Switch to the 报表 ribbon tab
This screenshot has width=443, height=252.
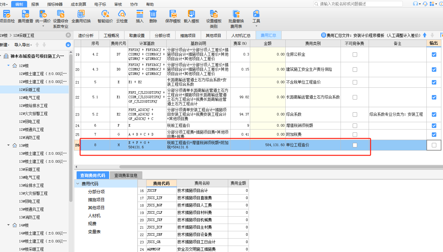coord(35,4)
